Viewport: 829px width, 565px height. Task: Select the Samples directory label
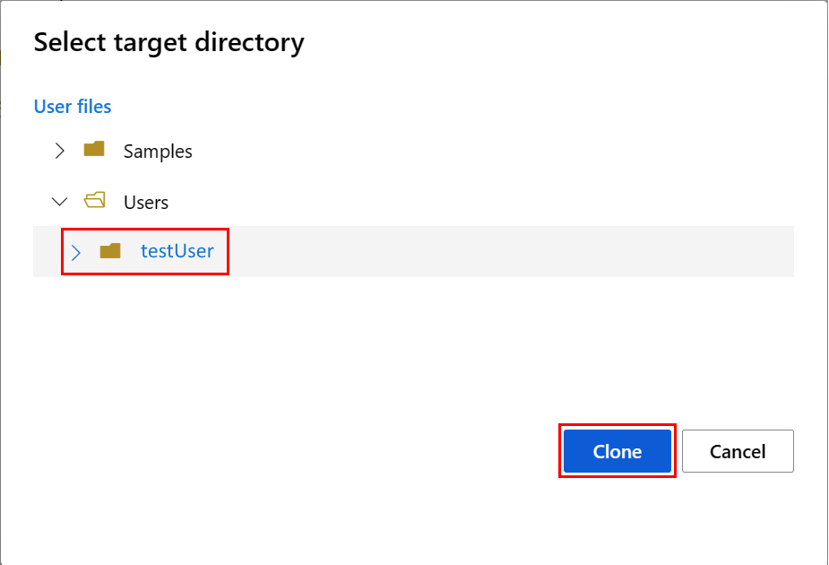(158, 152)
